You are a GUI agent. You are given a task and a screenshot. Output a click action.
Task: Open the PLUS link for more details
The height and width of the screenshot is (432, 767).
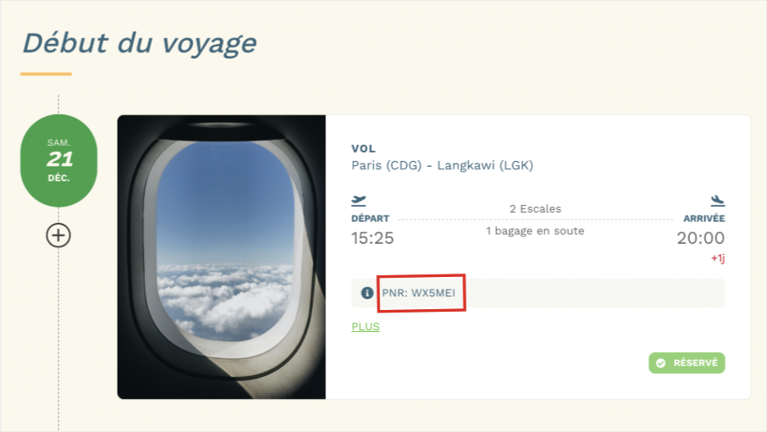point(366,327)
